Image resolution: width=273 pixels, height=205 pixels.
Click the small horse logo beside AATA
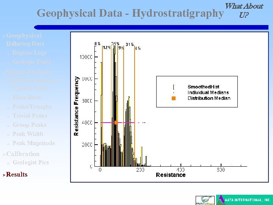coord(205,200)
